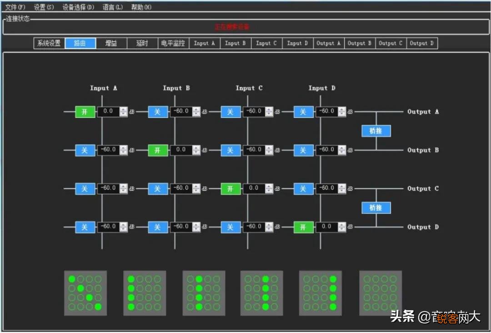
Task: Click the Input D/Output C gain spinner arrows
Action: coord(341,189)
